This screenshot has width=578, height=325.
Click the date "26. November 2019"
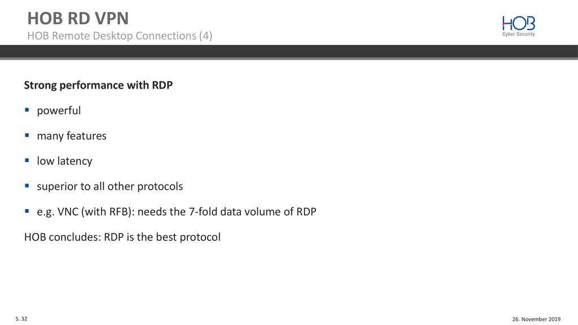536,319
